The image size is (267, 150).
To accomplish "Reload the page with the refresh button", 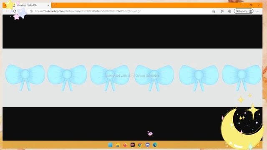I will (x=15, y=11).
